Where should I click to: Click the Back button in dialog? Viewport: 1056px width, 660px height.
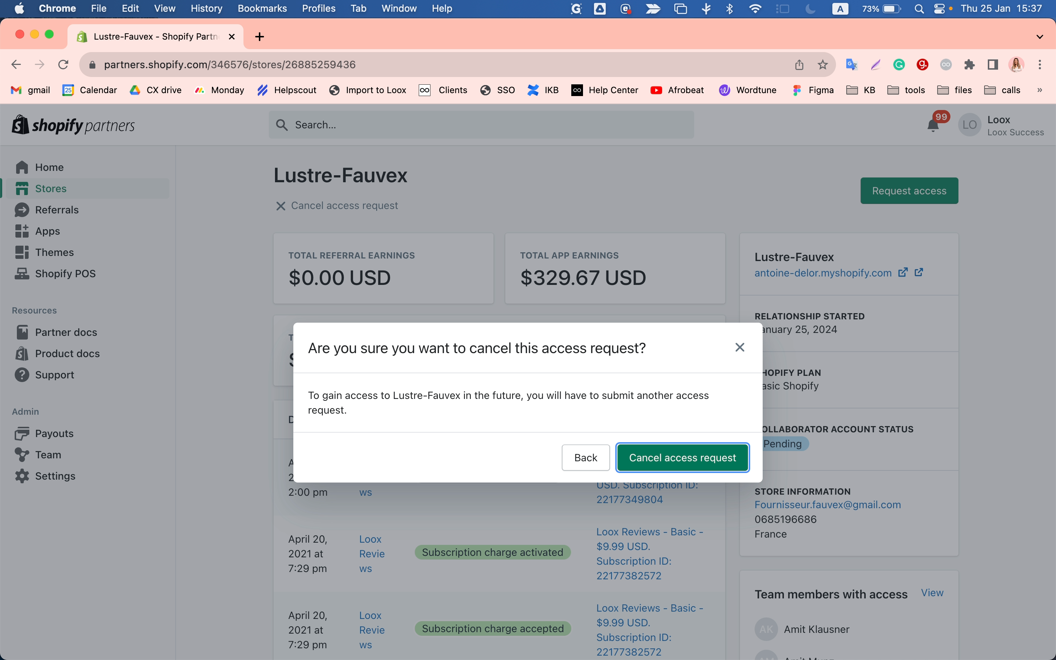[x=586, y=458]
